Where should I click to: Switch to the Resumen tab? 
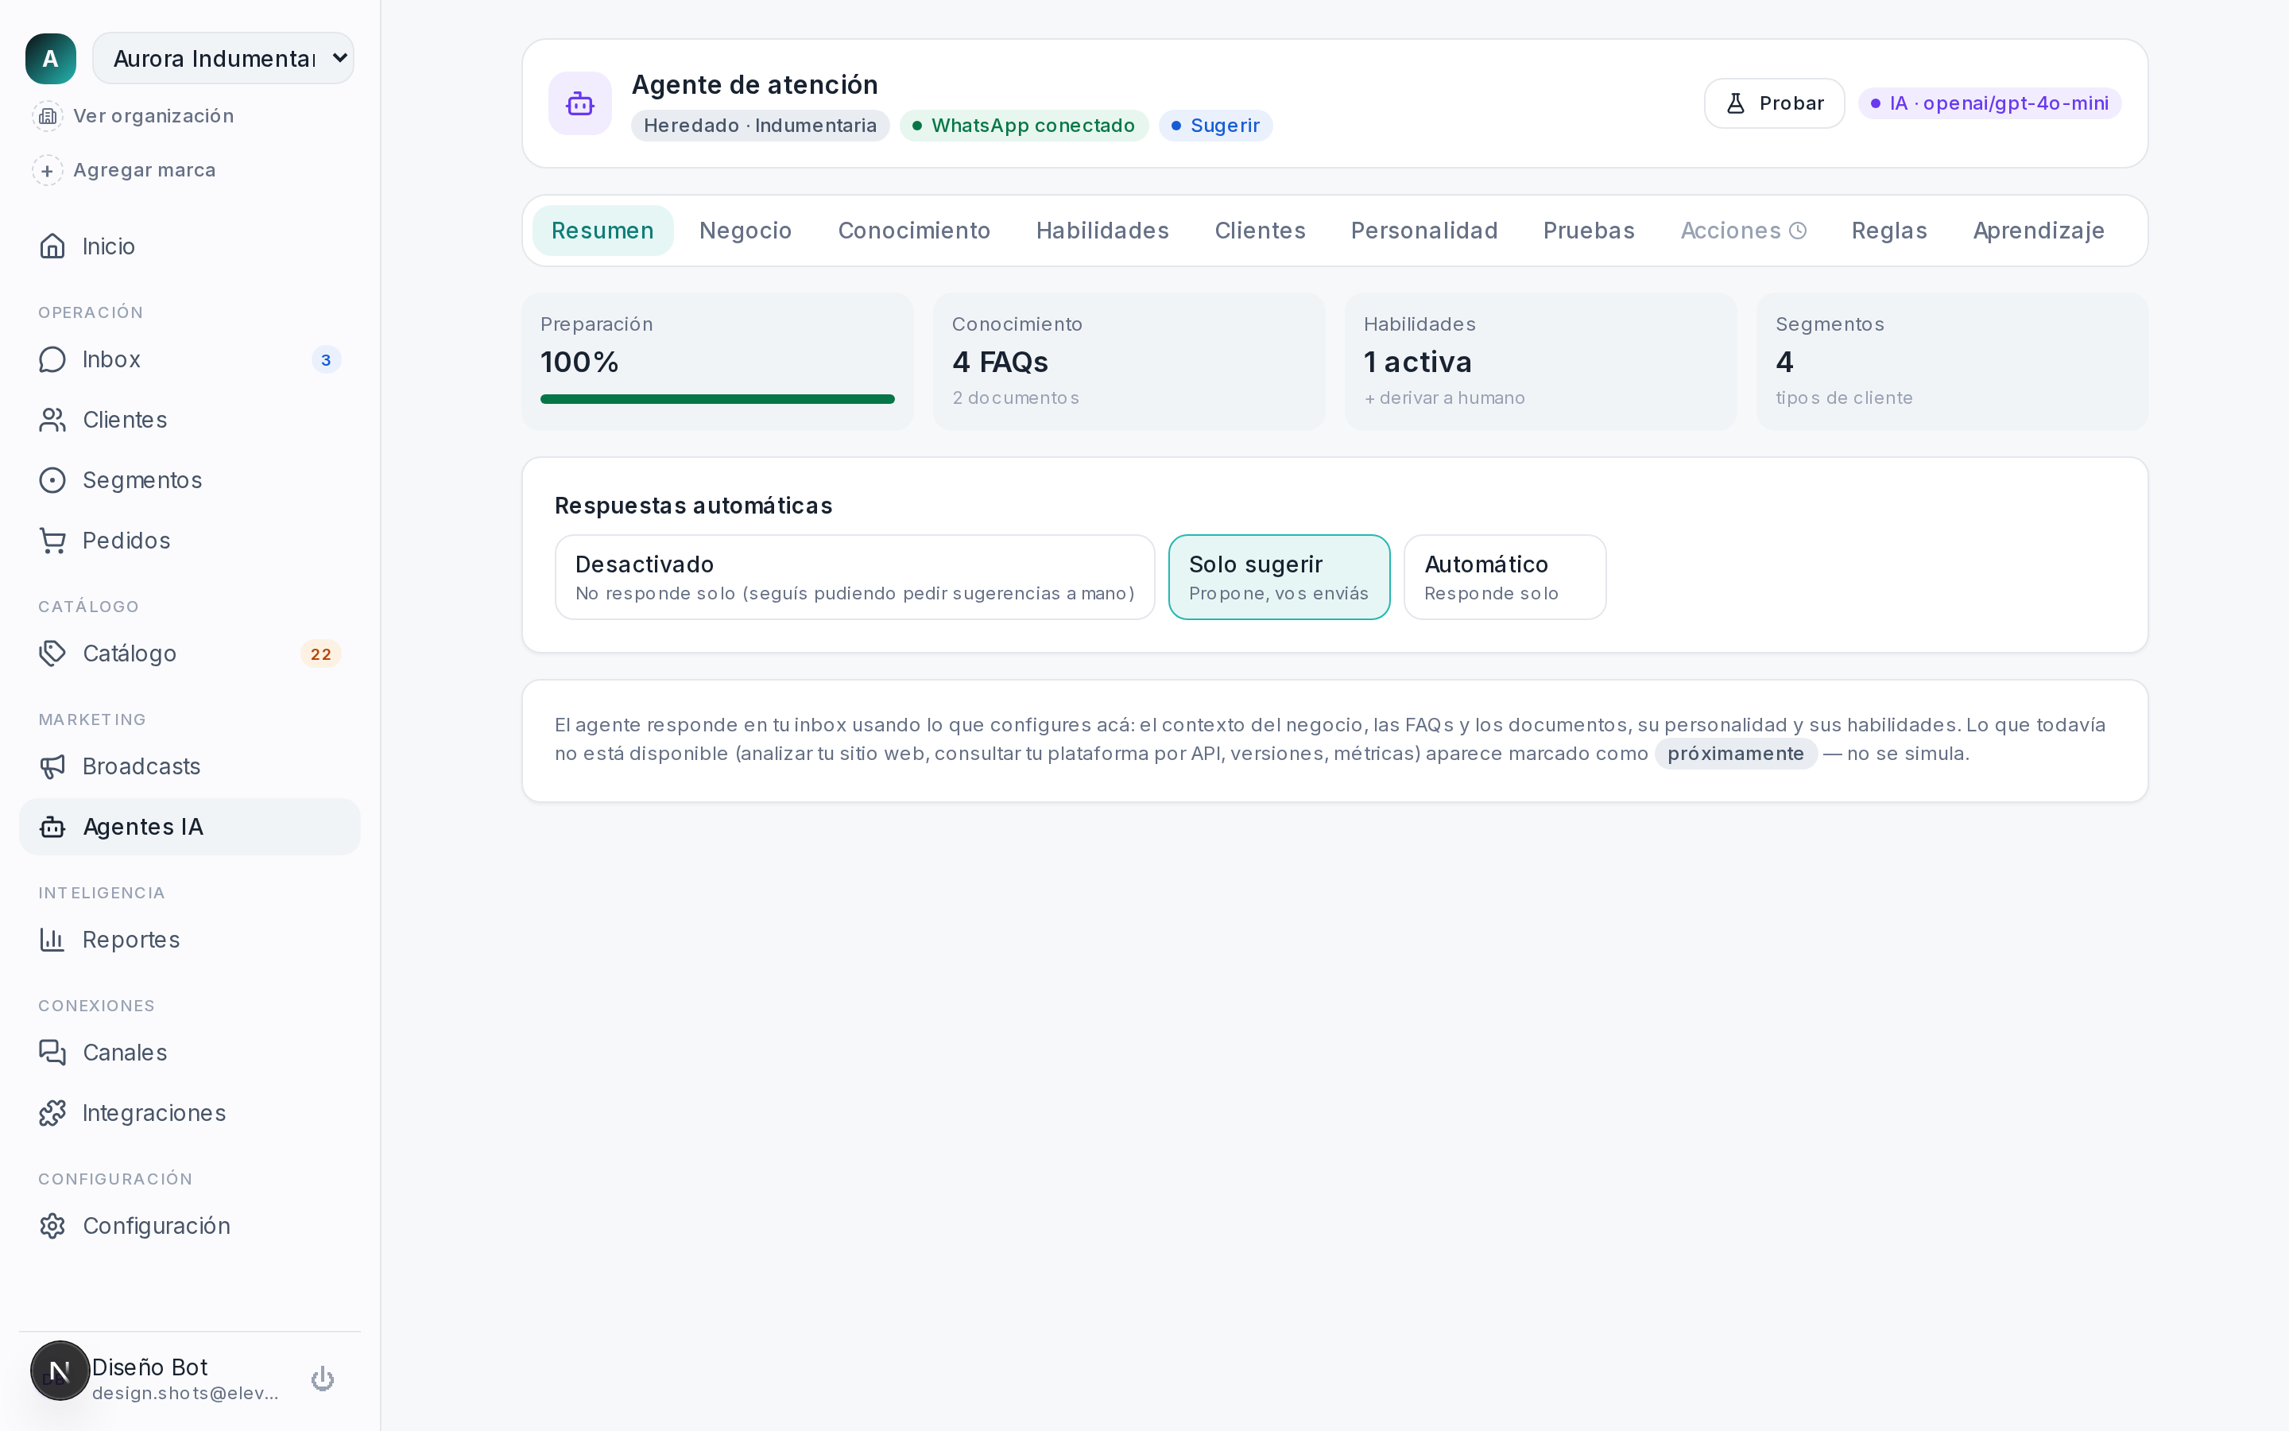click(x=602, y=231)
